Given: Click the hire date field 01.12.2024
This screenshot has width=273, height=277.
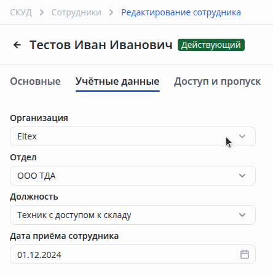Looking at the screenshot, I should (133, 254).
